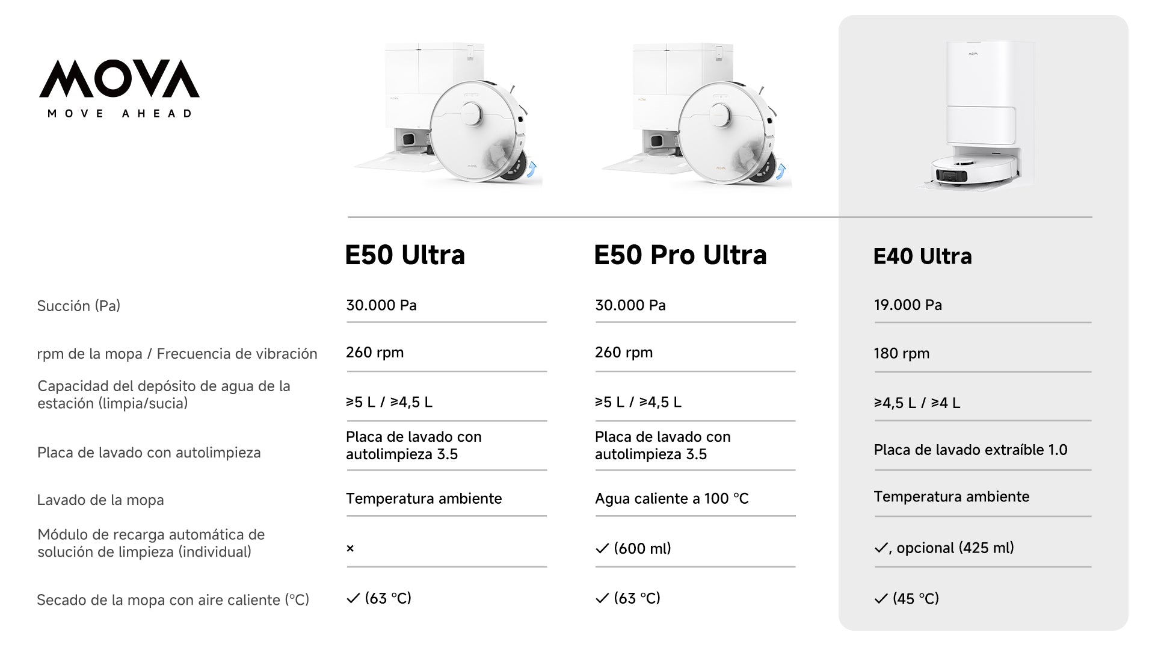Click Agua caliente a 100 °C cell
The image size is (1155, 650).
tap(672, 499)
